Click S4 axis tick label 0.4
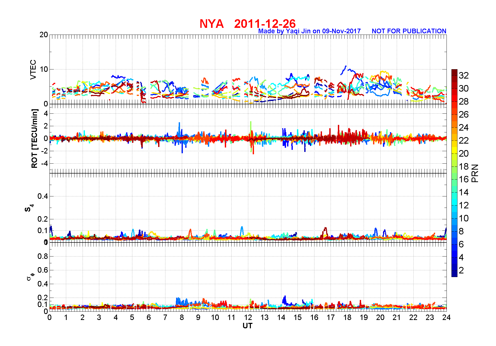This screenshot has width=496, height=346. 43,196
